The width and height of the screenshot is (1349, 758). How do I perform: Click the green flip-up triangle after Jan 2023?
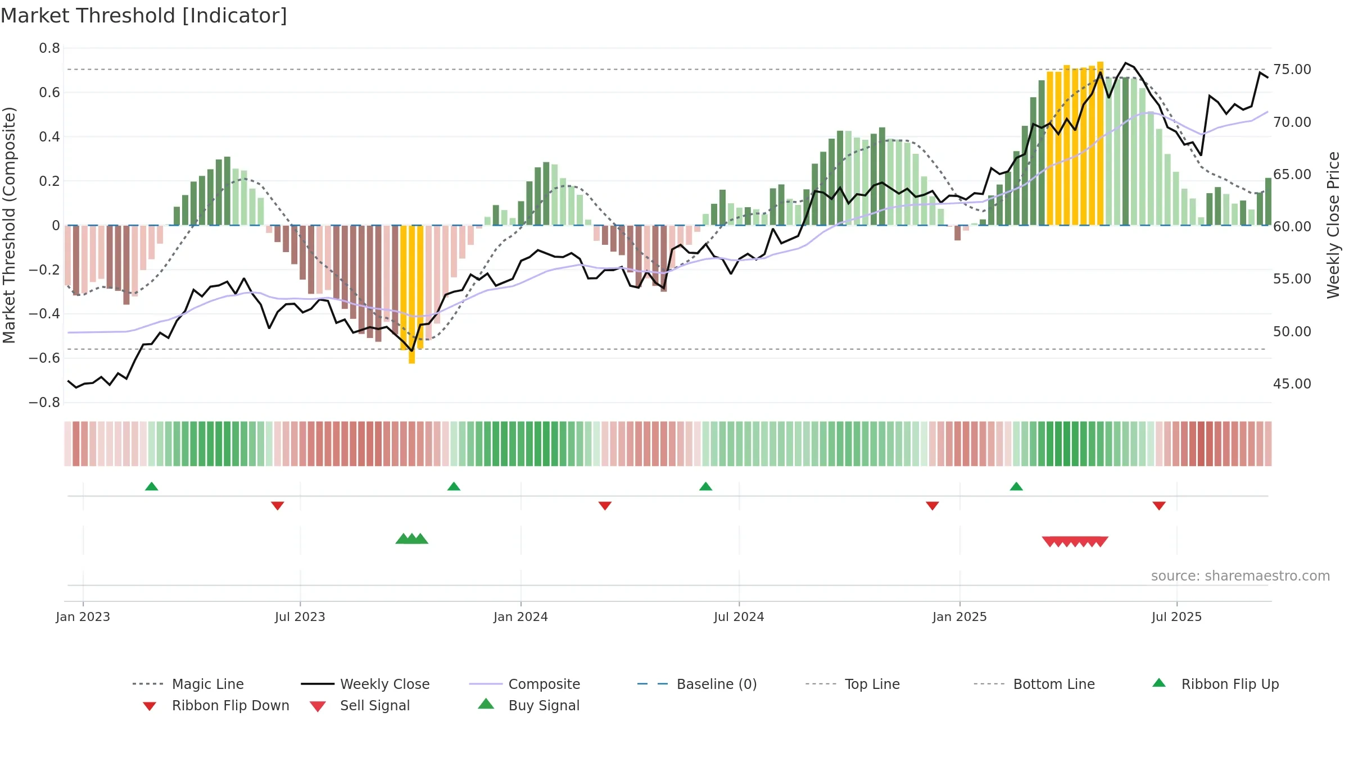tap(151, 486)
